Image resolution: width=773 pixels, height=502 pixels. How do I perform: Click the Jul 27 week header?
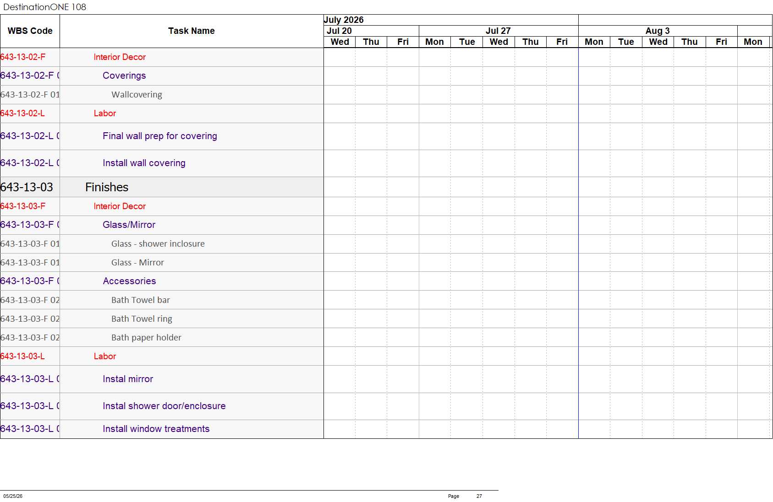[x=499, y=31]
